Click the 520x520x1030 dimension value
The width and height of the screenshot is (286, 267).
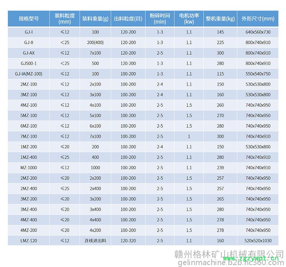point(258,240)
